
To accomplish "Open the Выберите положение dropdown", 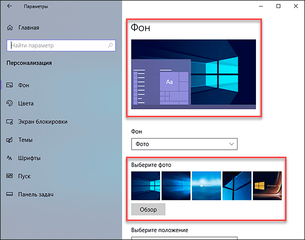I will coord(184,238).
